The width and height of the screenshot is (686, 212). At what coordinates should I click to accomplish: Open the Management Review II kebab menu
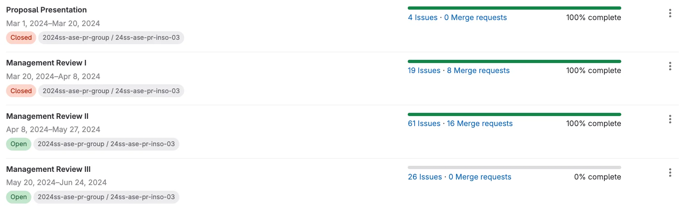670,119
